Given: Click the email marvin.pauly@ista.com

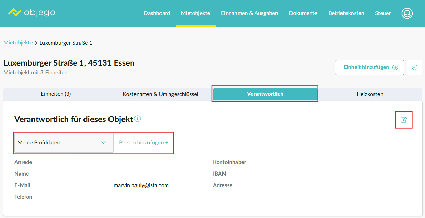Looking at the screenshot, I should [x=141, y=185].
